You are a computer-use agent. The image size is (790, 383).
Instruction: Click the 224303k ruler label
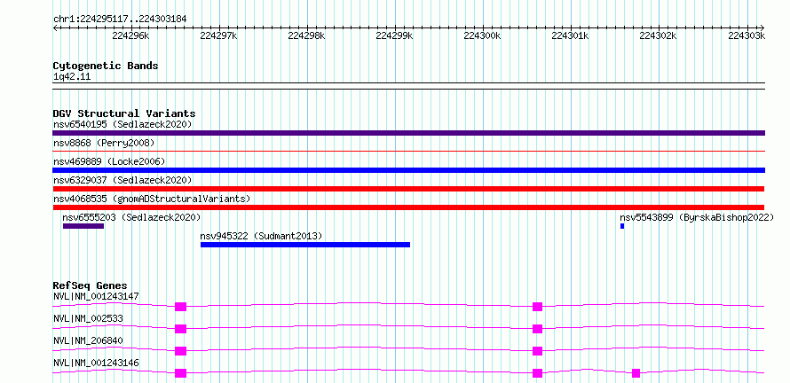[747, 35]
